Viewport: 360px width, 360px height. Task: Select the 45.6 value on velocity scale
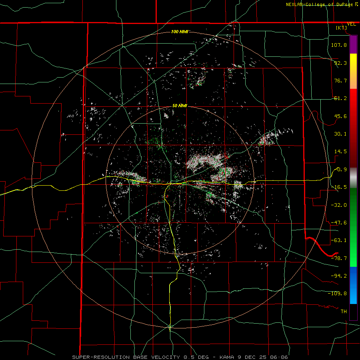point(340,116)
